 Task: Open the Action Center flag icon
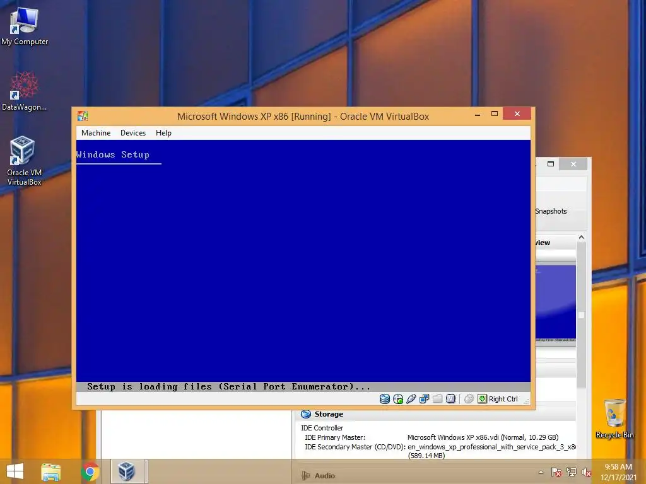tap(556, 472)
